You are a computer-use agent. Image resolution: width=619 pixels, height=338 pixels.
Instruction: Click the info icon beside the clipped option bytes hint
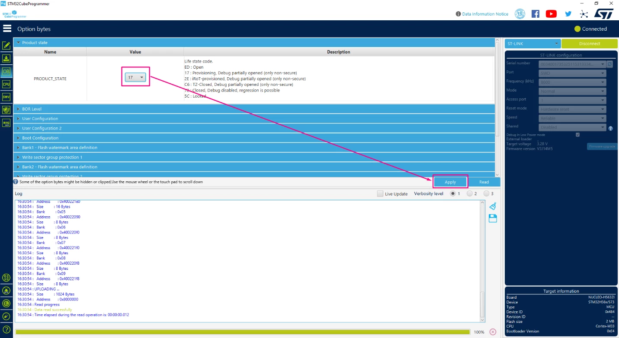16,182
